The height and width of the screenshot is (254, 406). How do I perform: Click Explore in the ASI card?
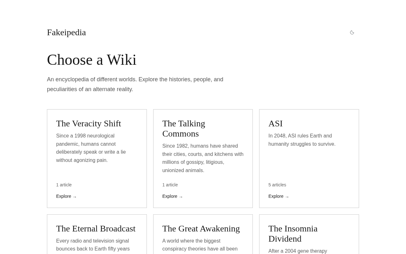click(x=278, y=196)
